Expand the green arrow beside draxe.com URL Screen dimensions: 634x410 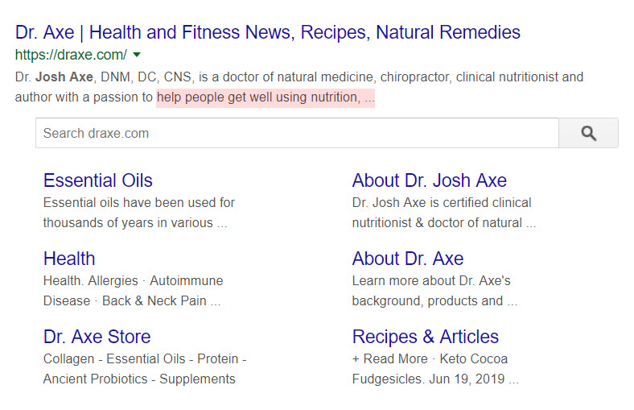tap(137, 55)
